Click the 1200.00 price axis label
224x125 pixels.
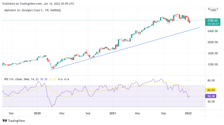(x=213, y=64)
